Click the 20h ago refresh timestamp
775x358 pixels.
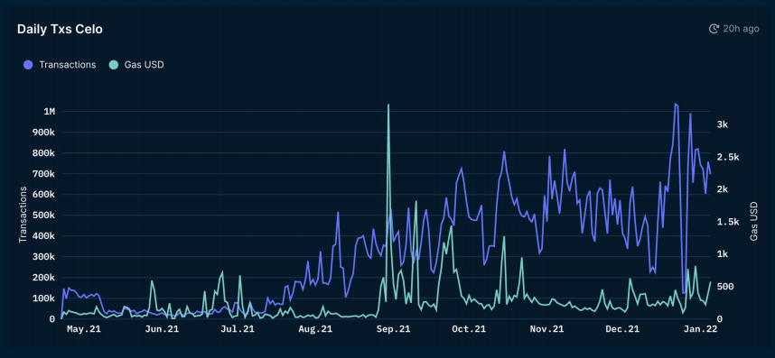(741, 29)
